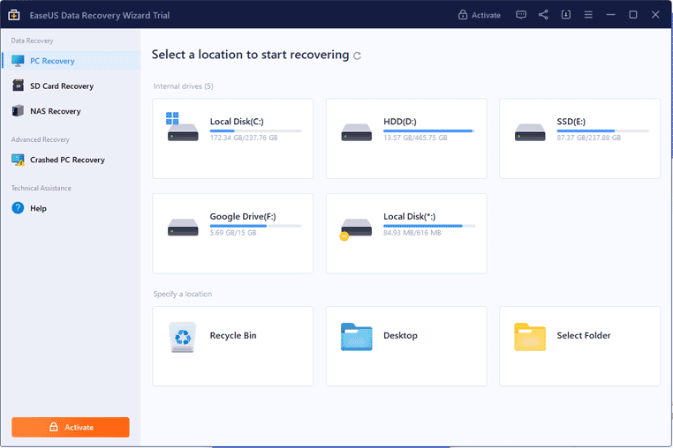
Task: Click the lock icon beside title Activate
Action: 463,15
